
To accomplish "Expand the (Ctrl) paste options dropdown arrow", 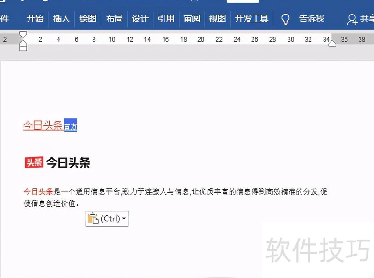I will point(124,219).
